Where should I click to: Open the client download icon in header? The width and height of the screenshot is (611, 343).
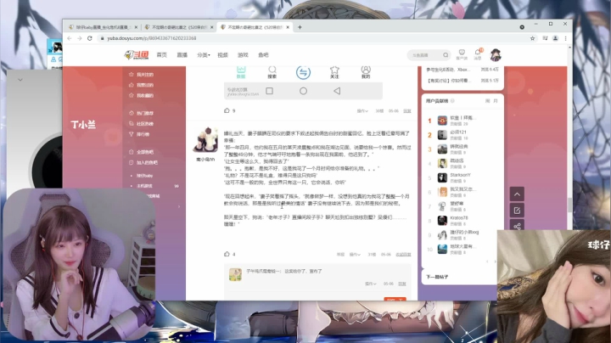tap(462, 54)
